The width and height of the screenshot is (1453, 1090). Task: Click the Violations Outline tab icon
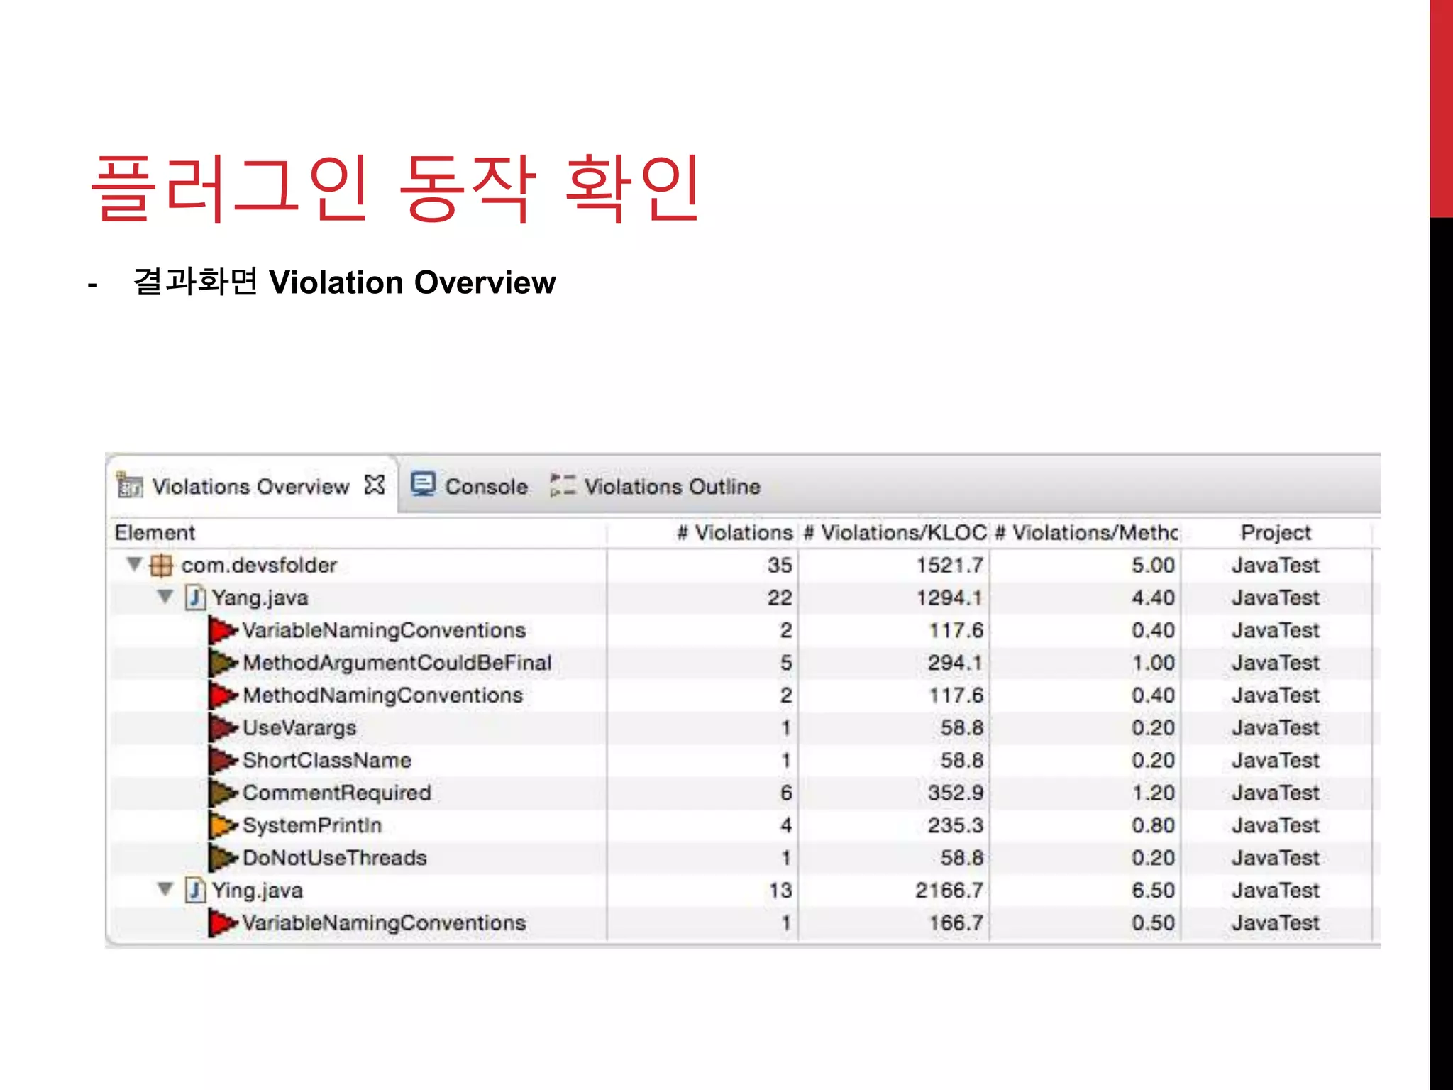pyautogui.click(x=563, y=485)
